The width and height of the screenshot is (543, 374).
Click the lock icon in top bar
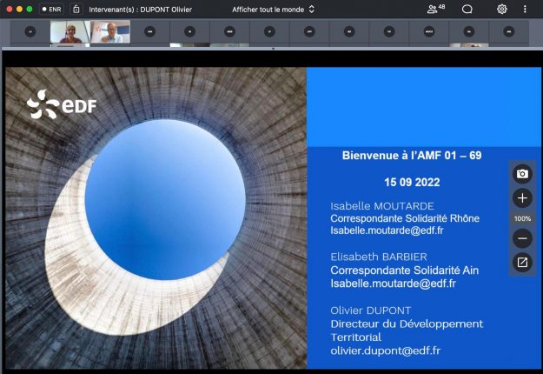pyautogui.click(x=76, y=9)
